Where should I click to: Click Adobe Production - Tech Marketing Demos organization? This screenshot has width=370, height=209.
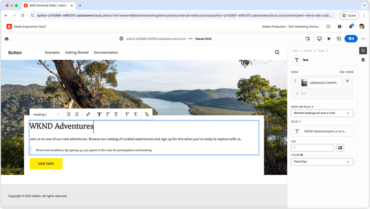(x=290, y=27)
